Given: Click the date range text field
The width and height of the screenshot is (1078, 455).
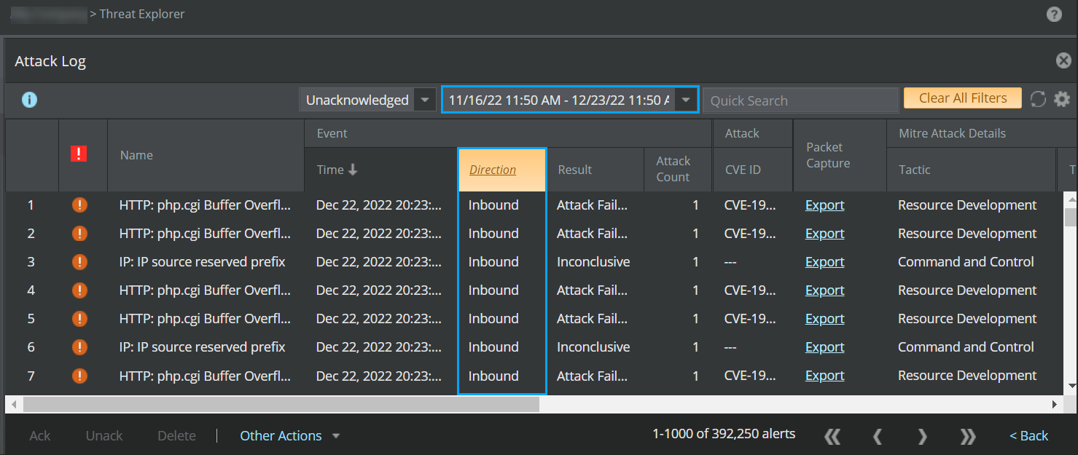Looking at the screenshot, I should pos(558,100).
